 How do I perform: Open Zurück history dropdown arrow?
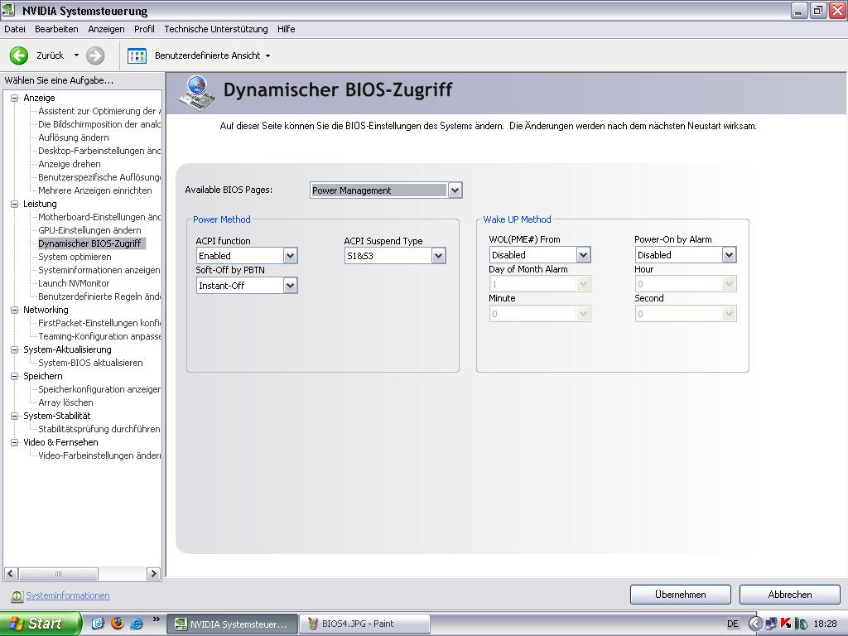(76, 55)
